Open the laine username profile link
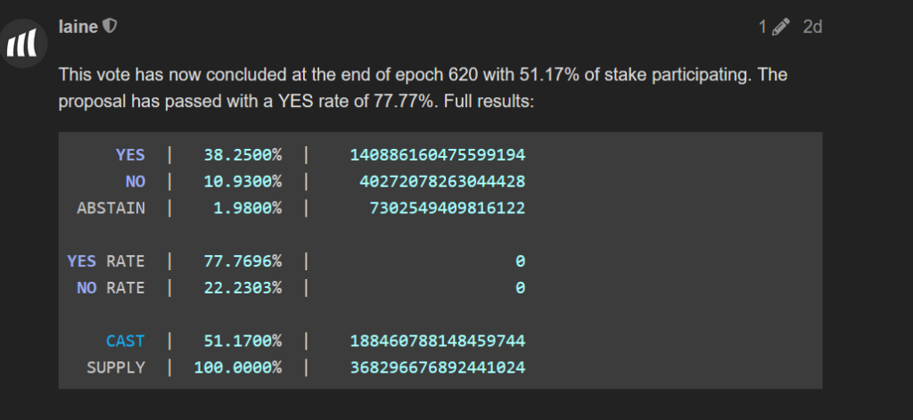This screenshot has height=420, width=913. point(78,27)
